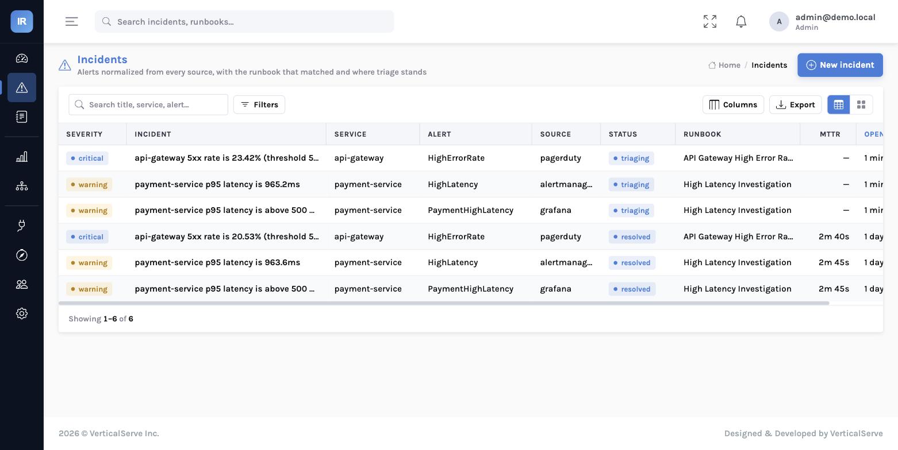This screenshot has height=450, width=898.
Task: Open the Filters panel
Action: [259, 104]
